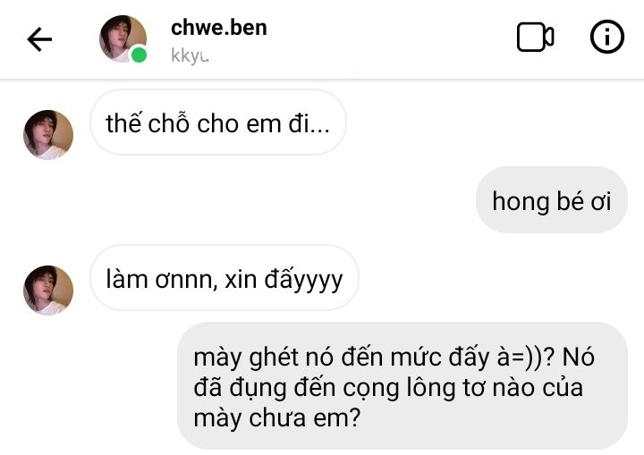Image resolution: width=644 pixels, height=455 pixels.
Task: Click the word "Nó" ending the first line
Action: tap(579, 357)
